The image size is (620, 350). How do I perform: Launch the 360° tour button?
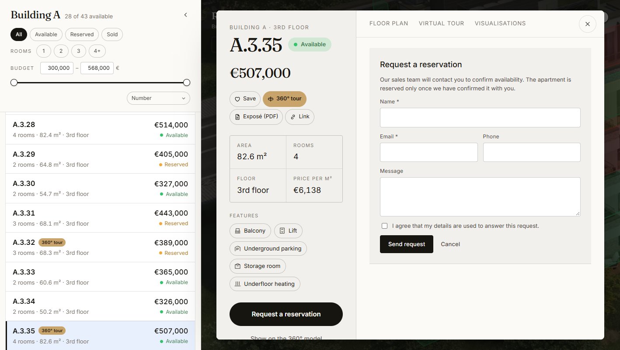(285, 99)
